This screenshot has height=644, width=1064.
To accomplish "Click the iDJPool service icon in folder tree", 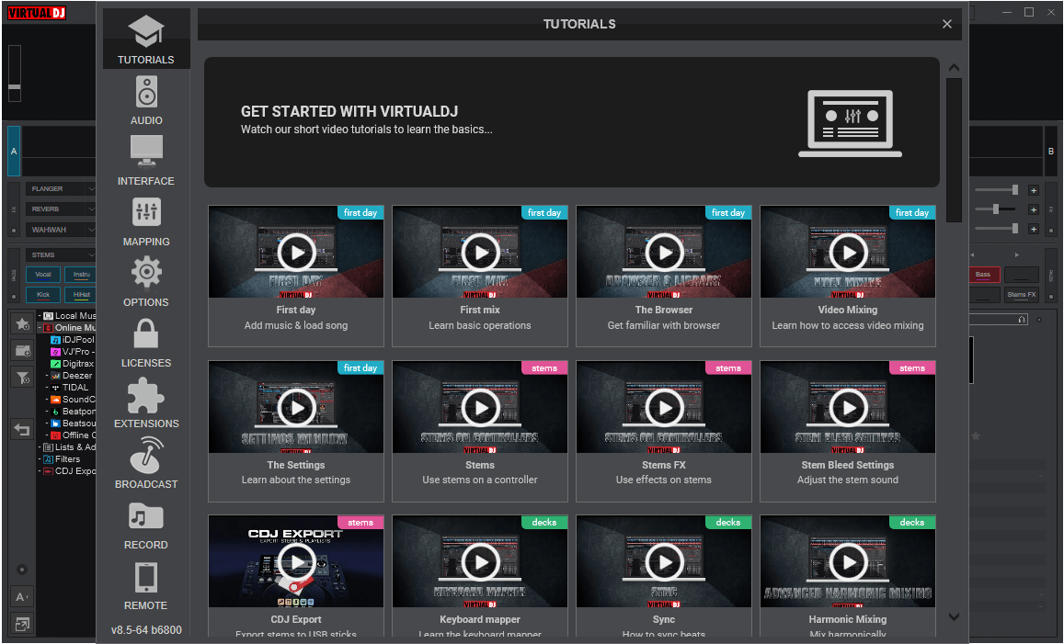I will tap(56, 340).
